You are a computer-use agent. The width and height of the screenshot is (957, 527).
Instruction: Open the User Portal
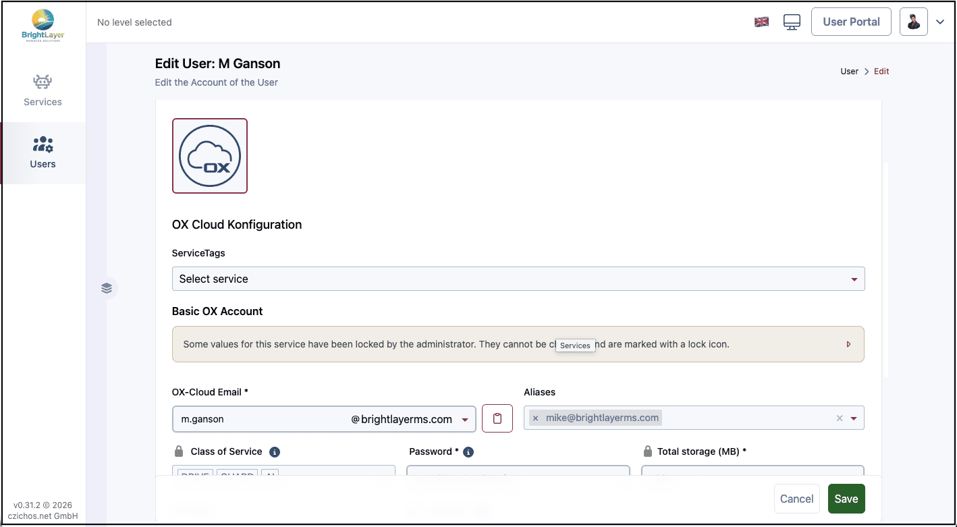coord(851,22)
